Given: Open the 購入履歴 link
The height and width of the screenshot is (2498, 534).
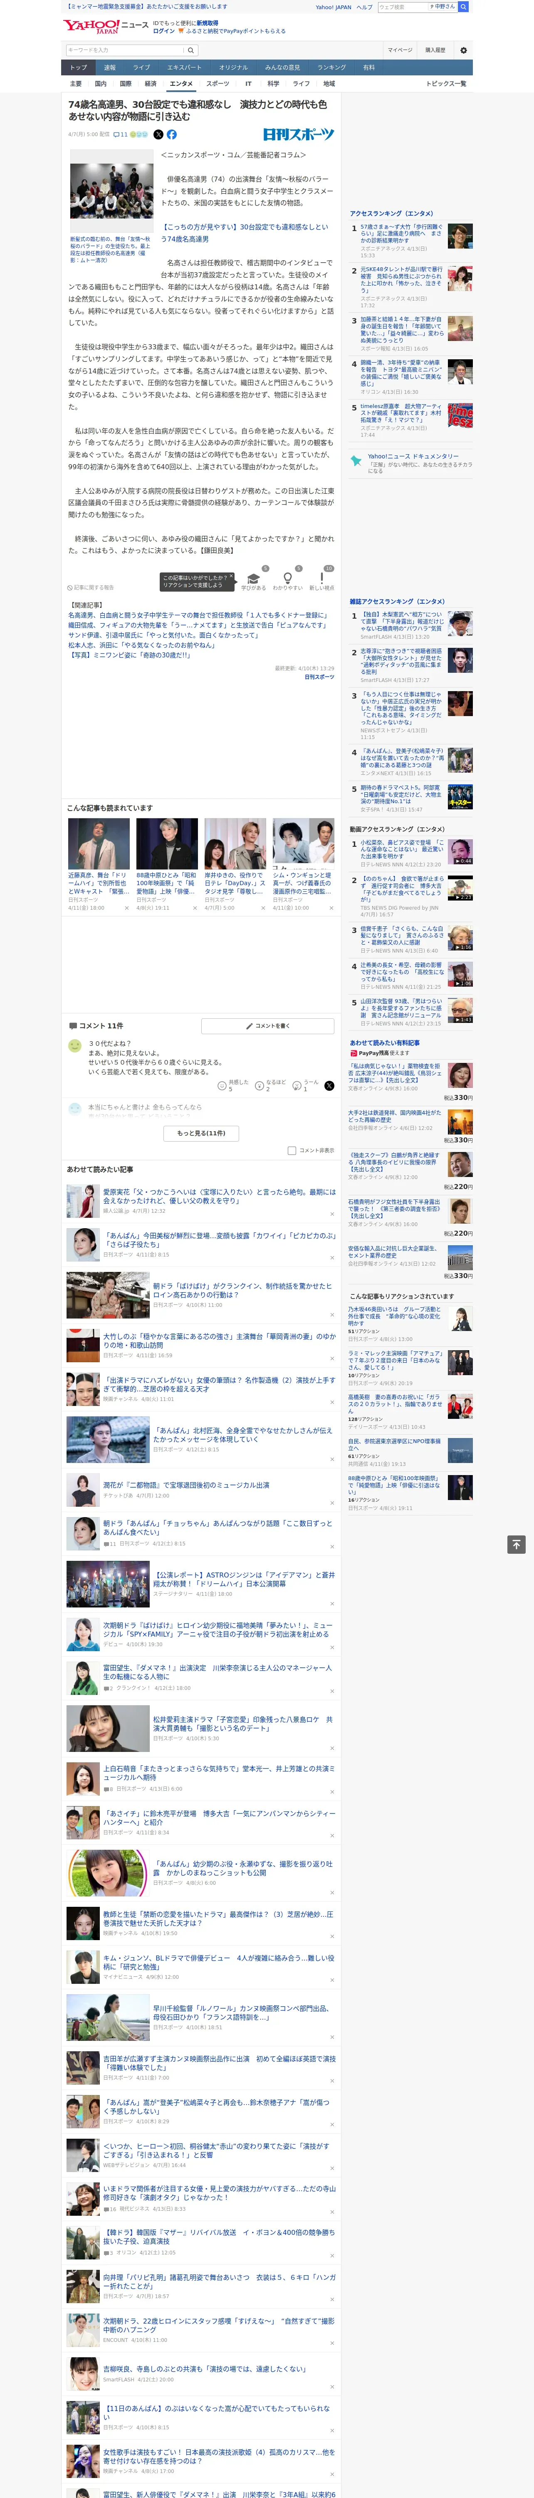Looking at the screenshot, I should click(435, 50).
